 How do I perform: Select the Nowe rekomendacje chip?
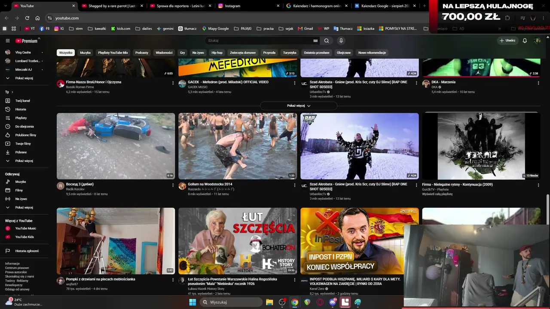click(x=372, y=53)
